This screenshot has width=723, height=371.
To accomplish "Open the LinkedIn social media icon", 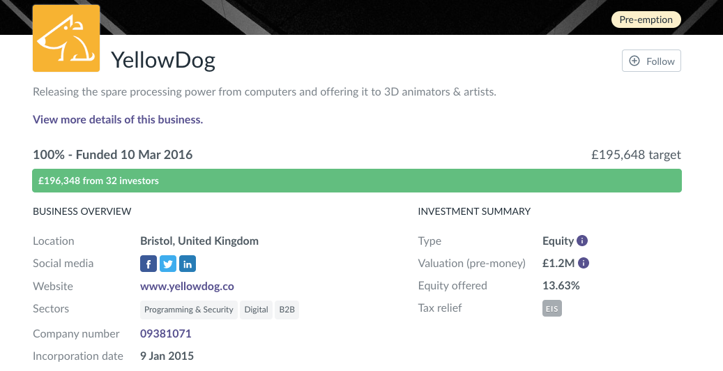I will click(188, 264).
